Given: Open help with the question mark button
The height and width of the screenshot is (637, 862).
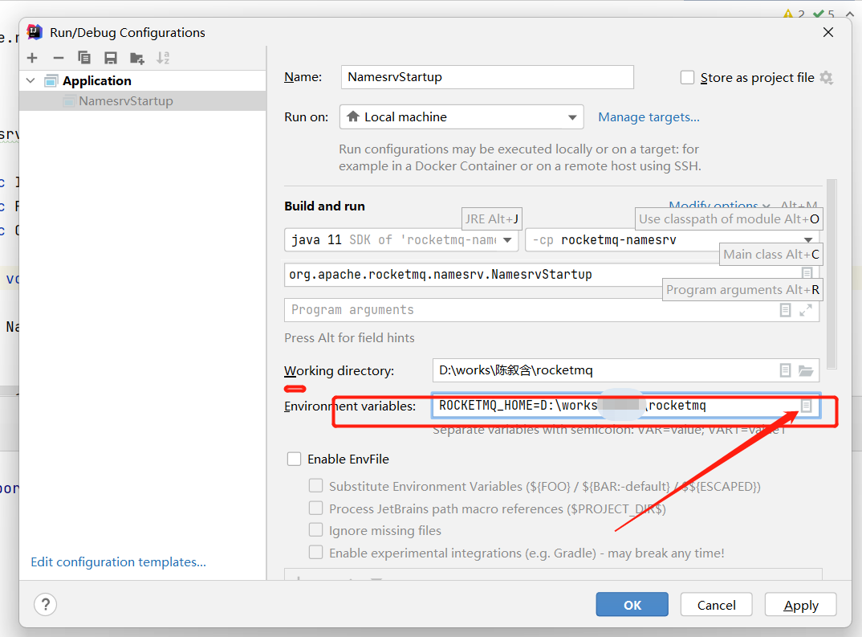Looking at the screenshot, I should [x=46, y=605].
